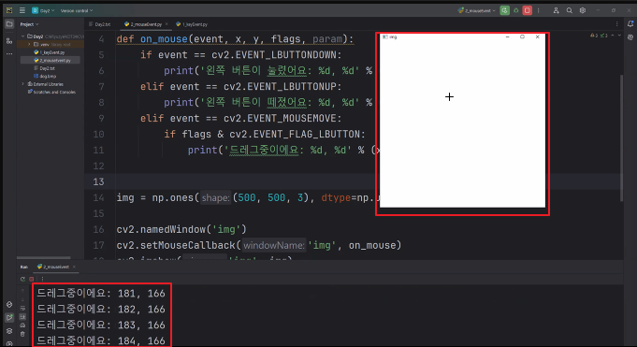
Task: Switch to the Day2.txt editor tab
Action: point(100,24)
